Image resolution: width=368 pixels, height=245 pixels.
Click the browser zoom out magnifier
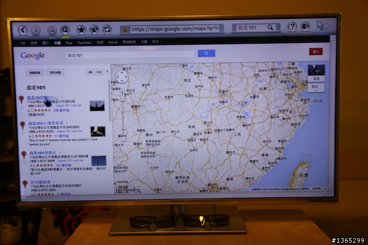[x=52, y=30]
